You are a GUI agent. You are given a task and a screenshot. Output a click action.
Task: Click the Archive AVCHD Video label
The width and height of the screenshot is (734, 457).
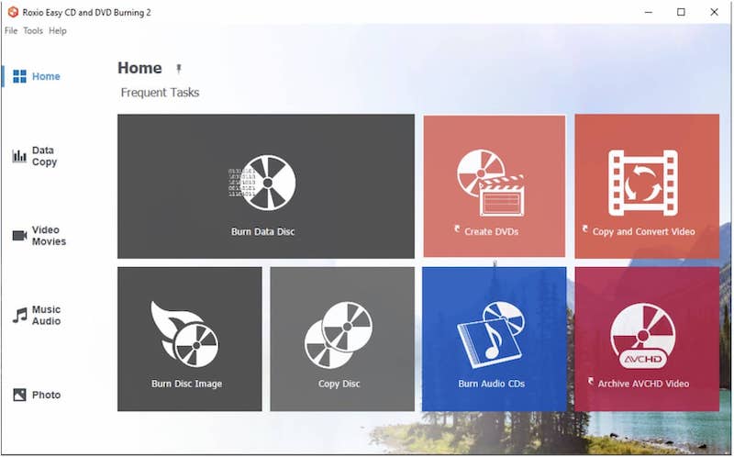point(644,384)
